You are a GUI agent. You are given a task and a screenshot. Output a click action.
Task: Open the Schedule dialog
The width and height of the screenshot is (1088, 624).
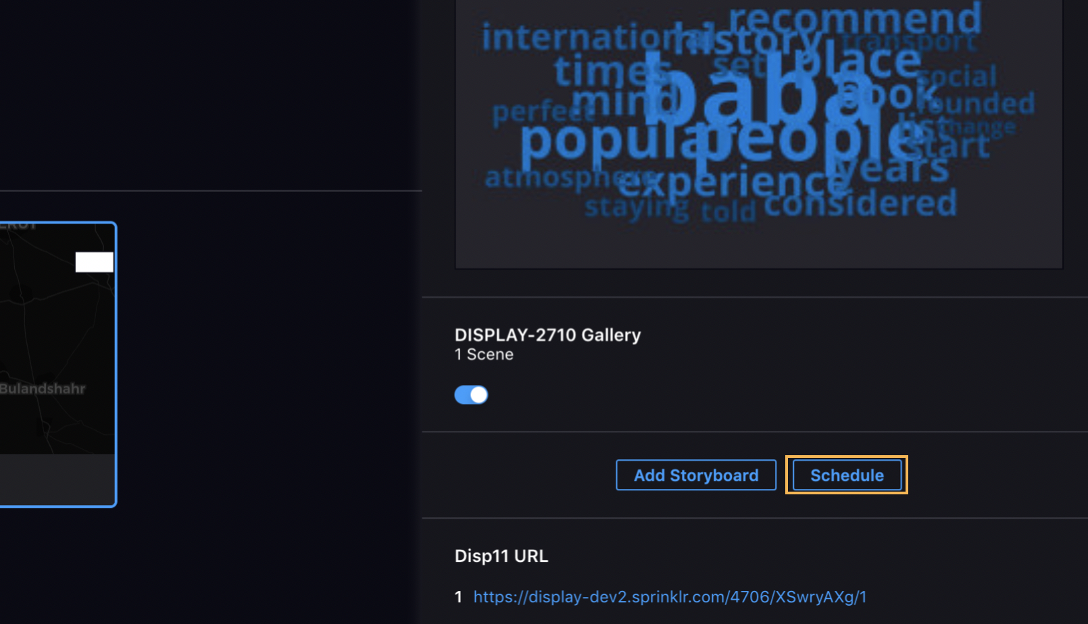tap(846, 475)
